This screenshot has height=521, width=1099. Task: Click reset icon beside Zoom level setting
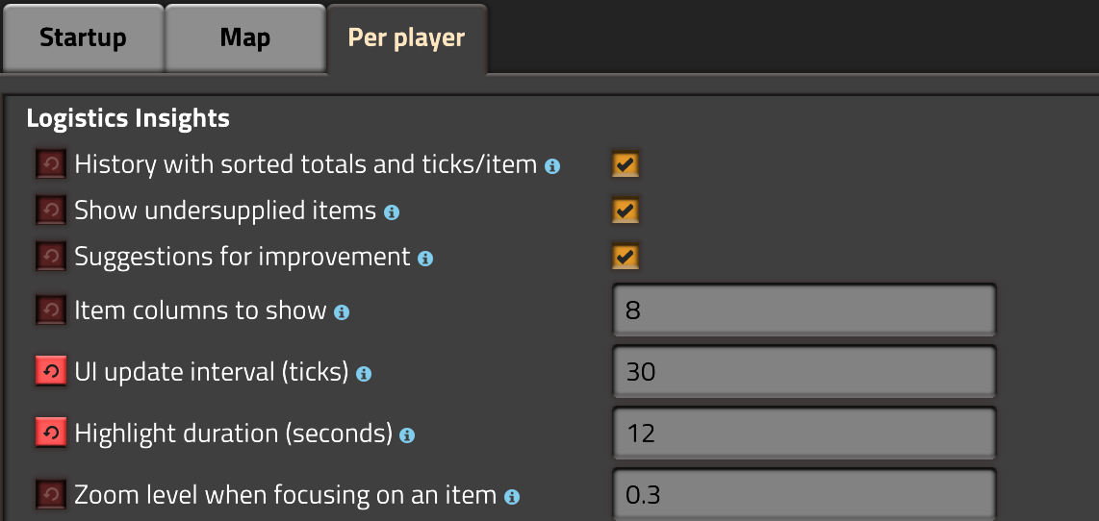(x=49, y=495)
